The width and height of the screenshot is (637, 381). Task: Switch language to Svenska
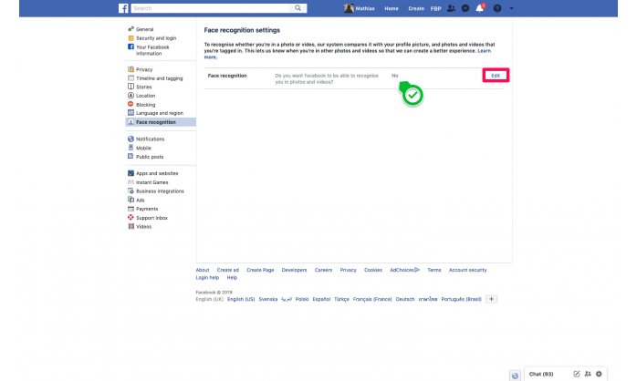tap(268, 299)
